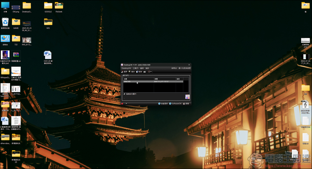Select the GAME folder on desktop
This screenshot has width=312, height=169.
tap(16, 23)
